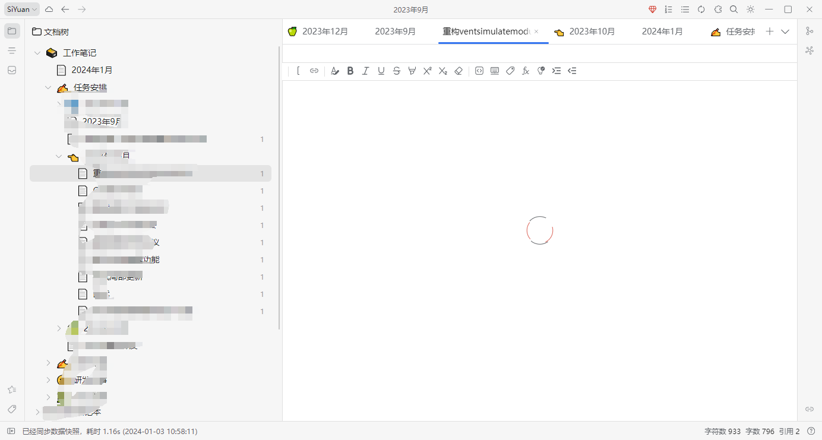Open the global graph view icon
This screenshot has height=440, width=822.
coord(809,50)
